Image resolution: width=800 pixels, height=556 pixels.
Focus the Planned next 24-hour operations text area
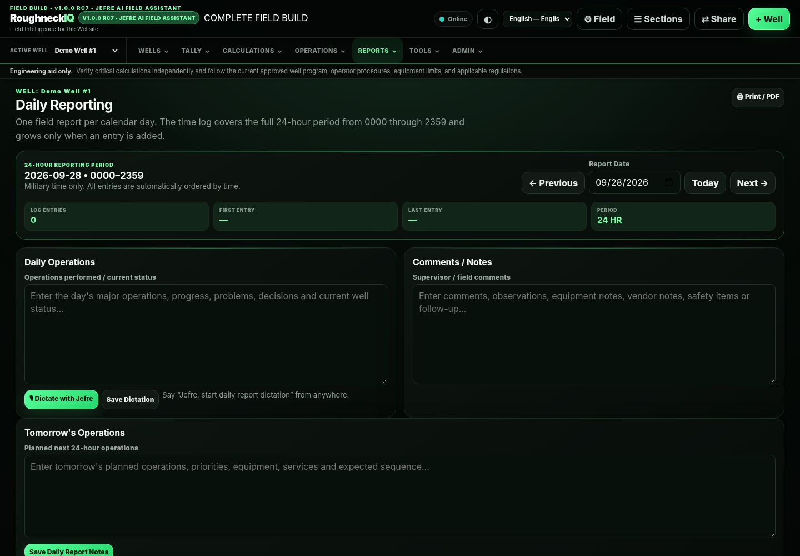click(399, 497)
